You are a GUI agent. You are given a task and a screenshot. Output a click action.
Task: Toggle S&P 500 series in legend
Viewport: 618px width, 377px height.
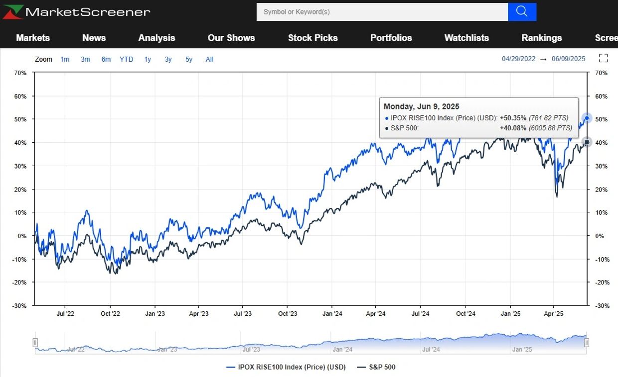376,367
